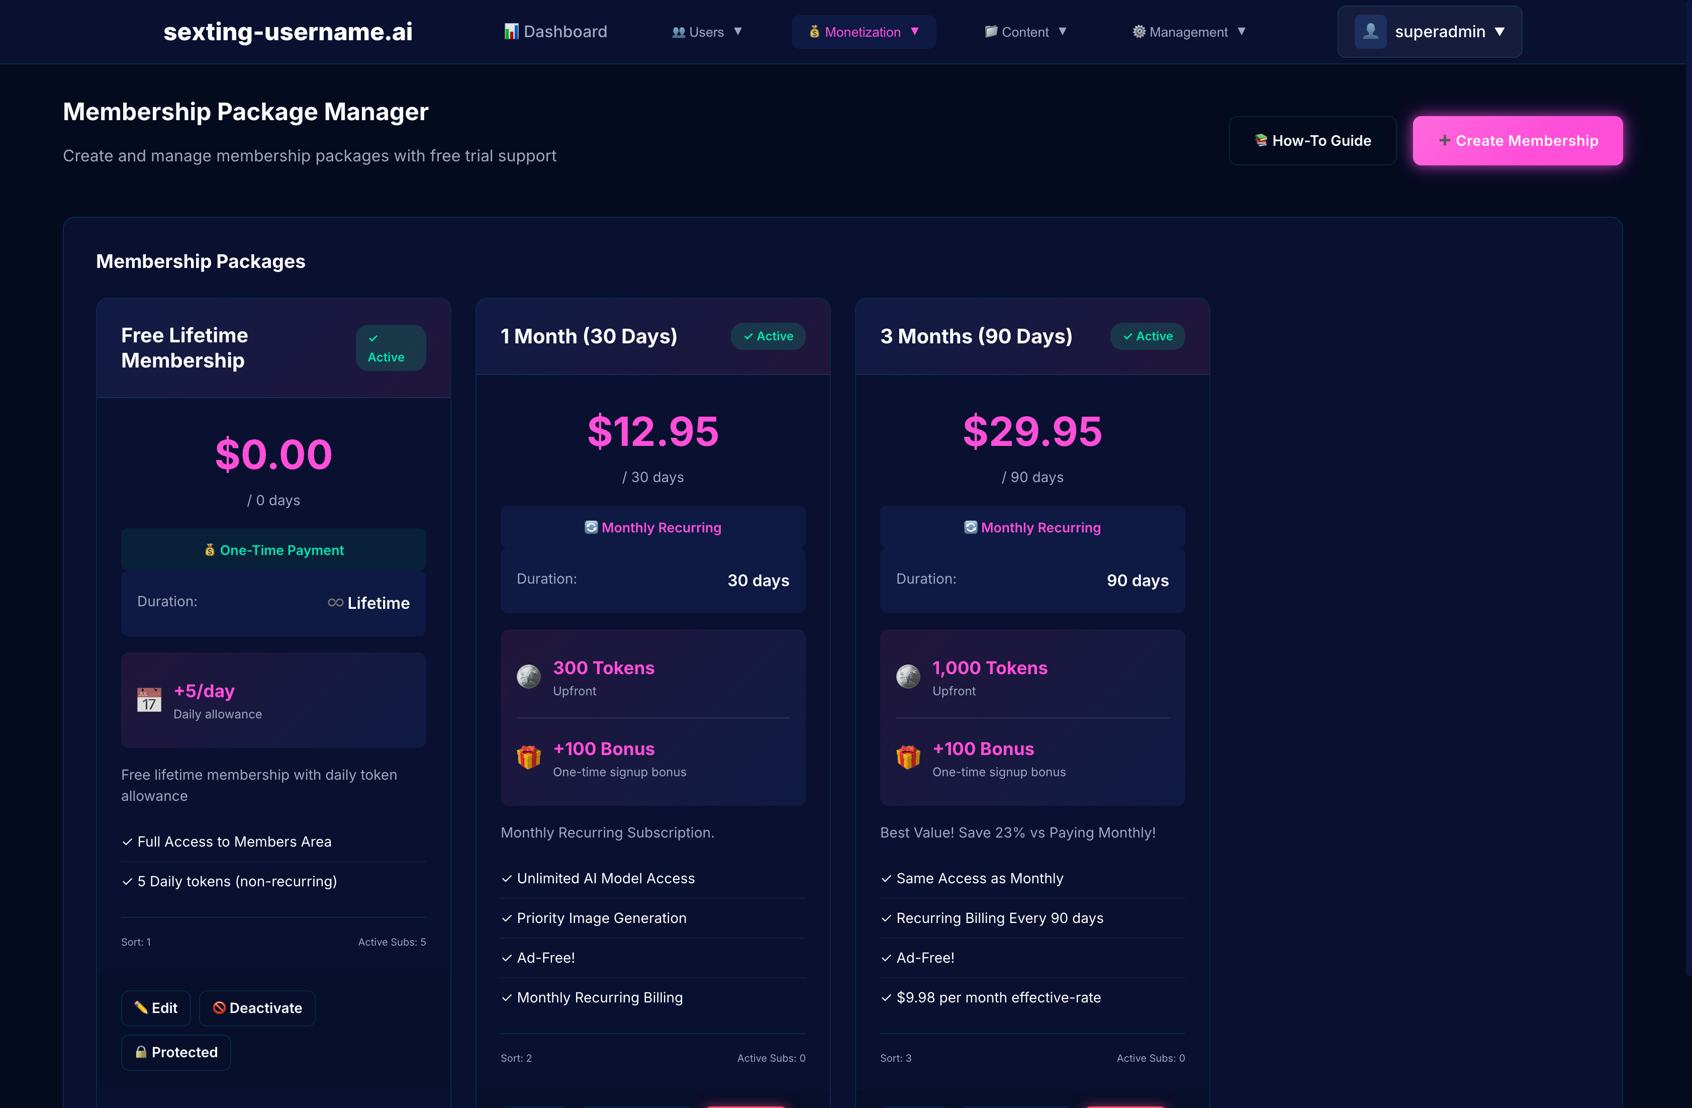Open the Content menu
The image size is (1692, 1108).
[x=1025, y=31]
